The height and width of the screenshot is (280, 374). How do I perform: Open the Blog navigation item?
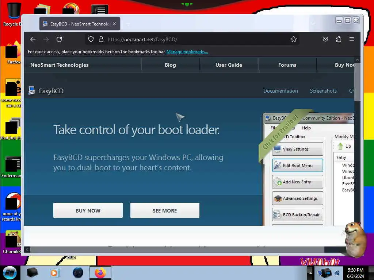coord(170,65)
